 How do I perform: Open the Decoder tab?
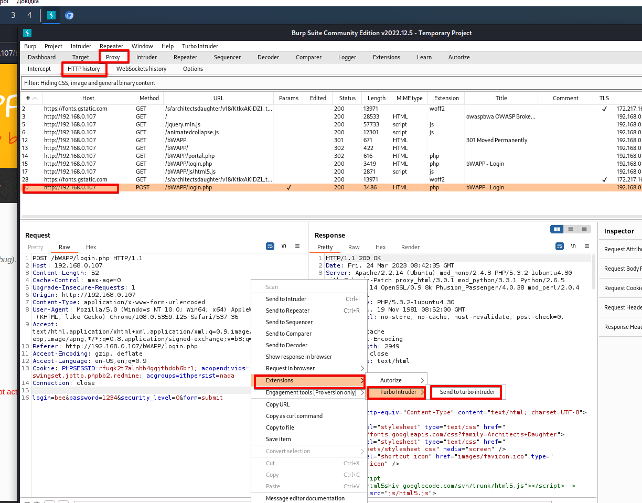click(268, 57)
